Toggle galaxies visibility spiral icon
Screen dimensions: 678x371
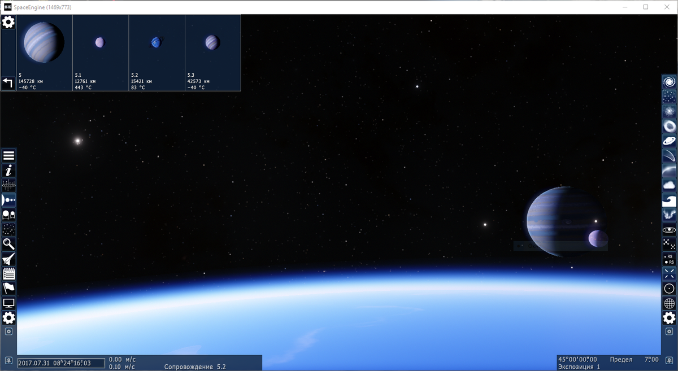pyautogui.click(x=670, y=82)
